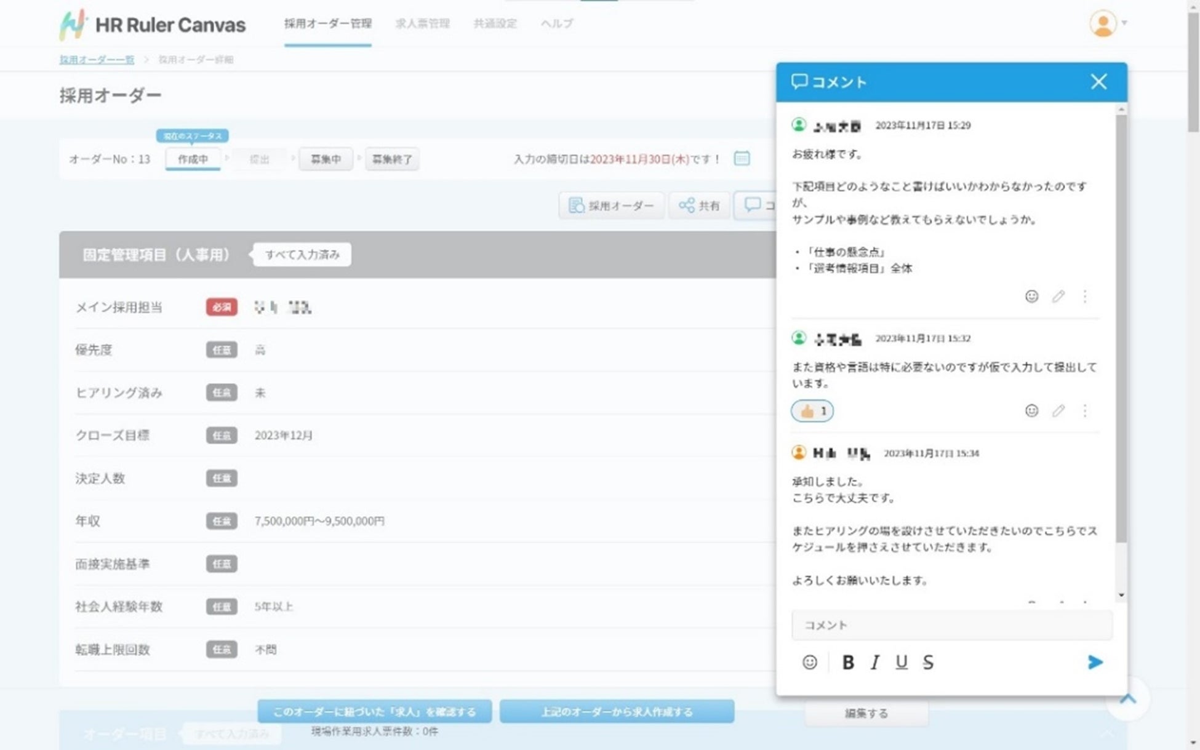Click the 上記のオーダーから求人作成する button
Image resolution: width=1200 pixels, height=750 pixels.
[617, 711]
